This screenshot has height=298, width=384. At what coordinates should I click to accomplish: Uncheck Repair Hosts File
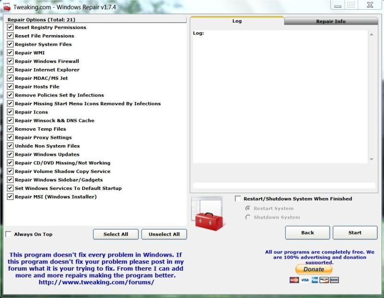tap(10, 87)
